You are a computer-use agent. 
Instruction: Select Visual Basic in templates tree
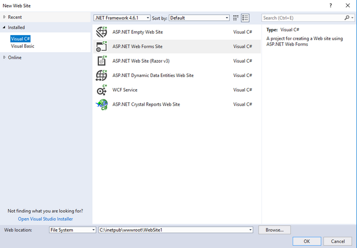pos(23,46)
